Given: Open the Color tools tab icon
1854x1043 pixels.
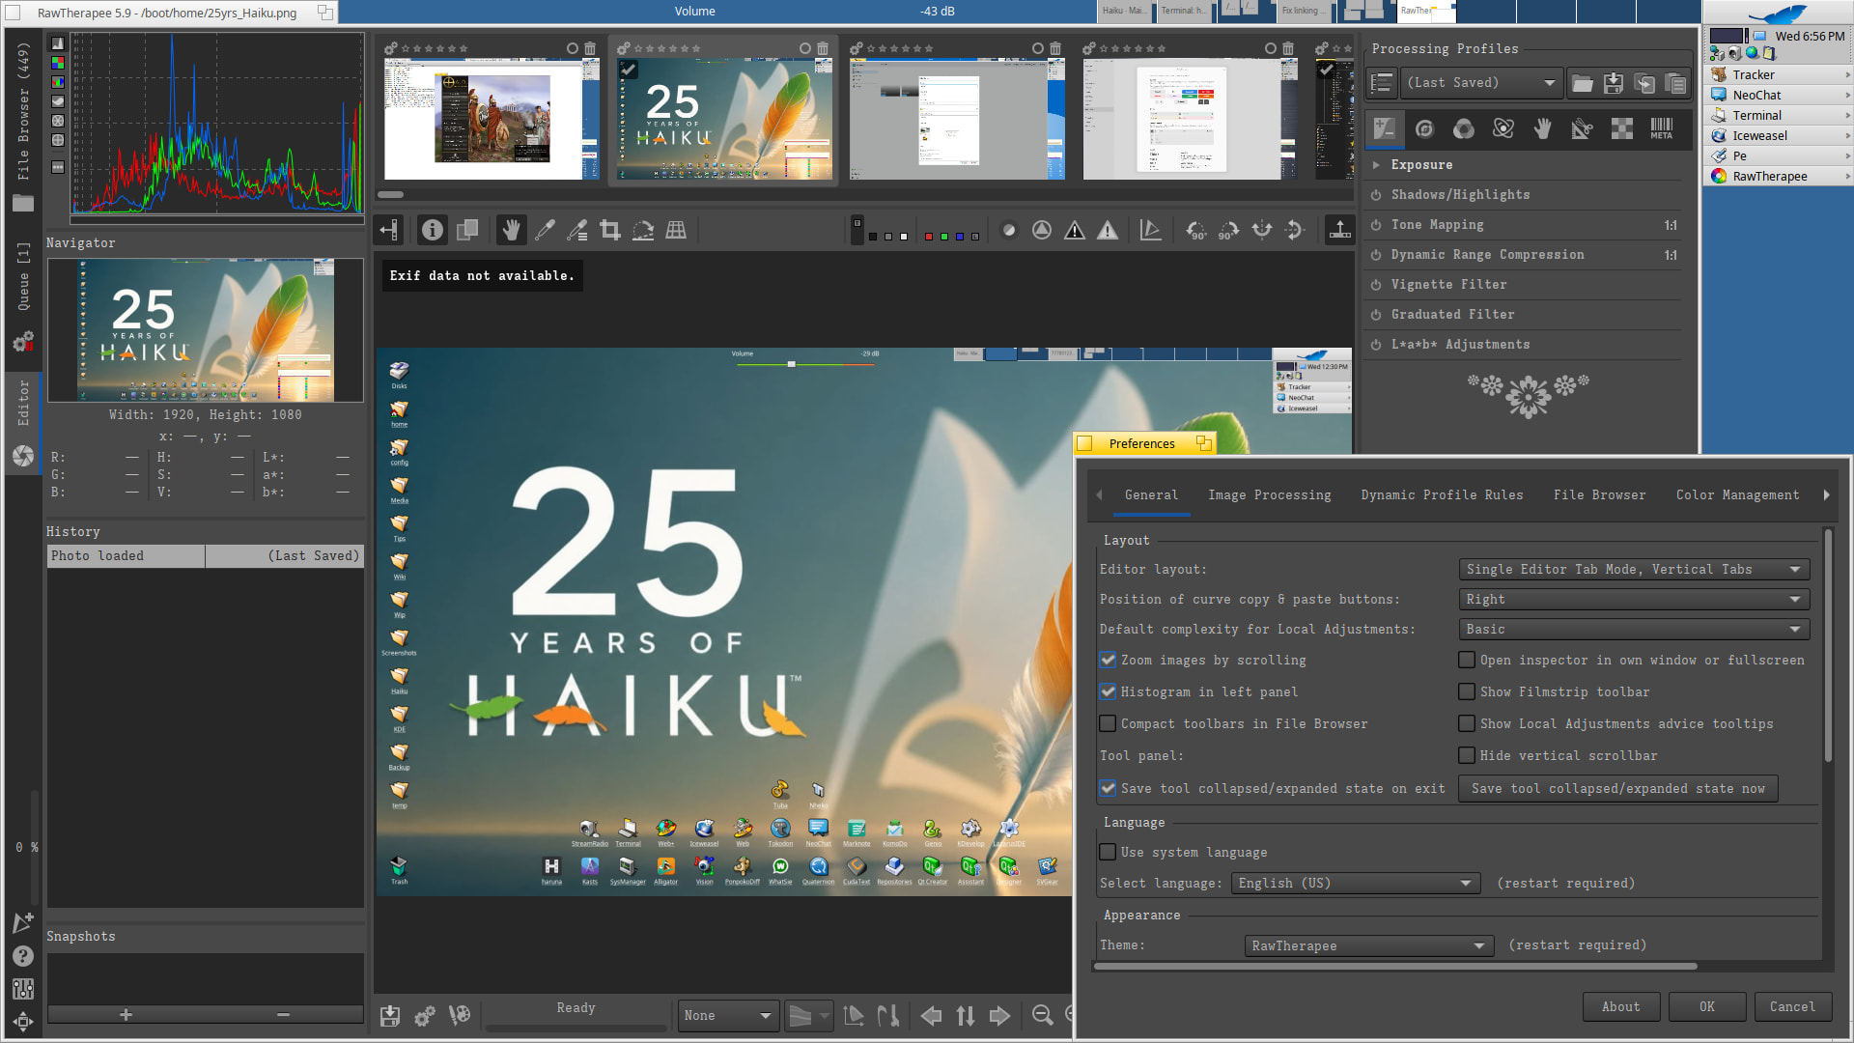Looking at the screenshot, I should click(x=1464, y=128).
